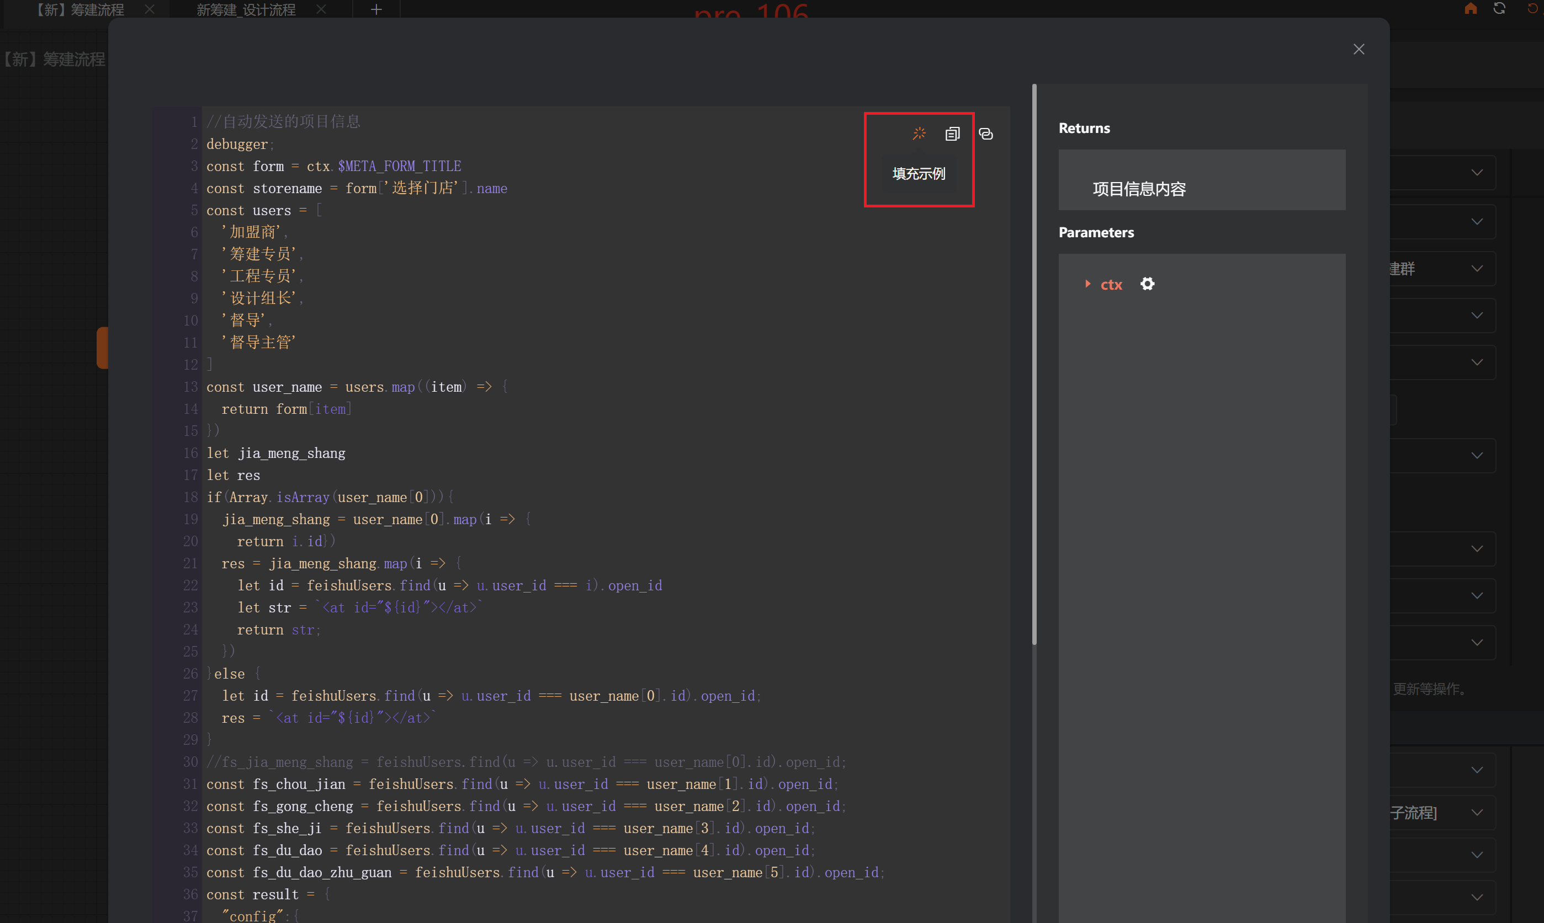
Task: Open the dropdown beside 建群 text
Action: [1476, 269]
